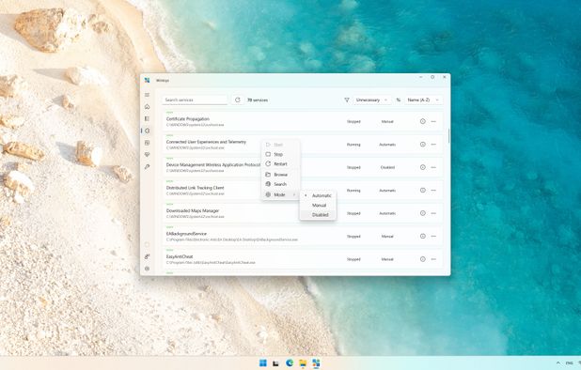Focus the Search services field
This screenshot has height=370, width=581.
click(x=195, y=100)
